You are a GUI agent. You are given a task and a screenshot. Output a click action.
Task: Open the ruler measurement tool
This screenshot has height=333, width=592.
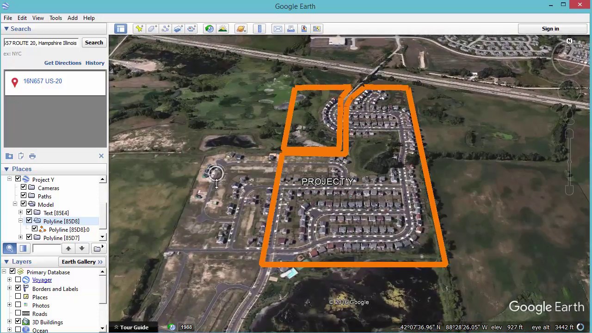(x=259, y=29)
